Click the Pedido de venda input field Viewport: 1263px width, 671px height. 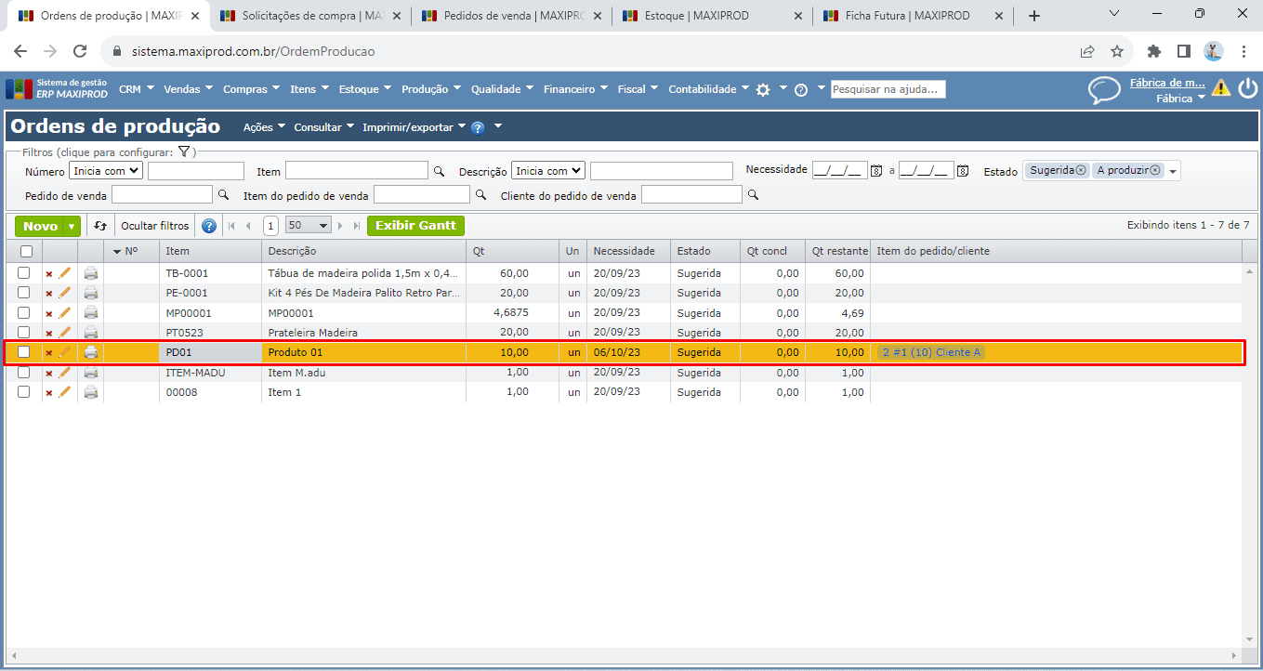(163, 194)
